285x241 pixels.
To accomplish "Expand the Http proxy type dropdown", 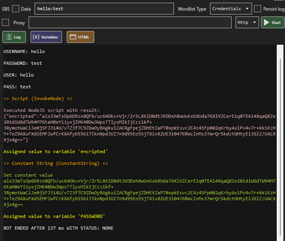I will click(x=247, y=22).
